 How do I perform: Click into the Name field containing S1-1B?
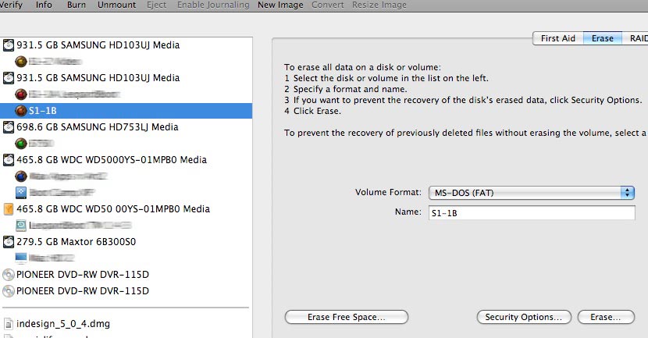[532, 213]
